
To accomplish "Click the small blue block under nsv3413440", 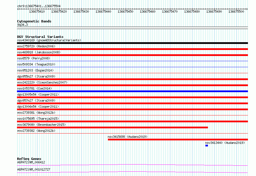I will point(207,146).
